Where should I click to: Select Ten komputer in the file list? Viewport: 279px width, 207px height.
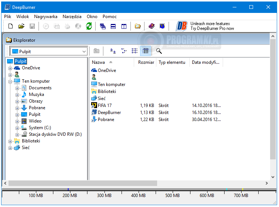112,84
